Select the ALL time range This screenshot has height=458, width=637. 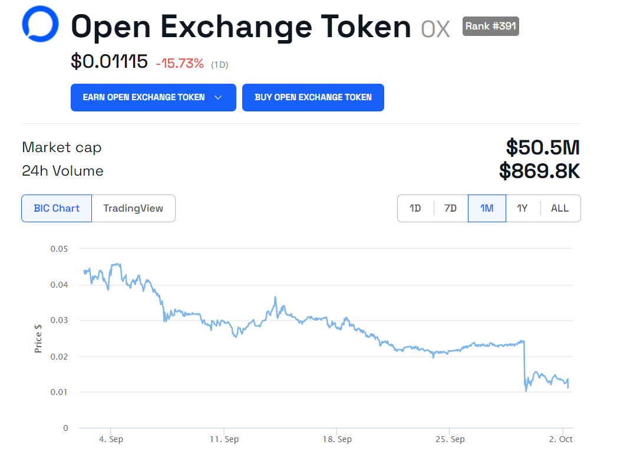click(x=560, y=208)
